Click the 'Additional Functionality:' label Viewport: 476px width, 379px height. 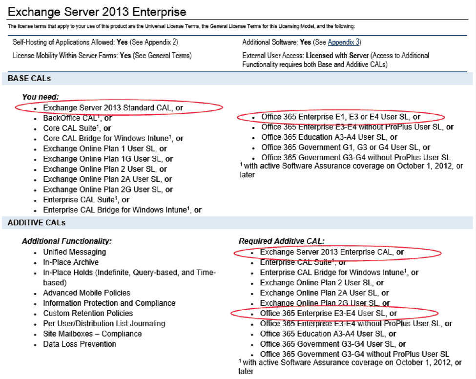click(x=66, y=241)
